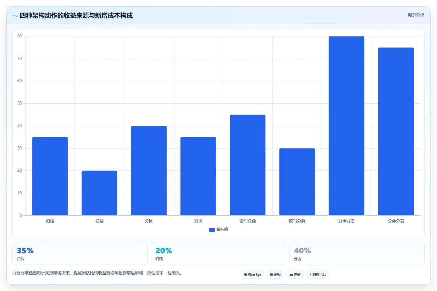Select the 分库分表 bar at 75
Image resolution: width=437 pixels, height=291 pixels.
(x=396, y=132)
